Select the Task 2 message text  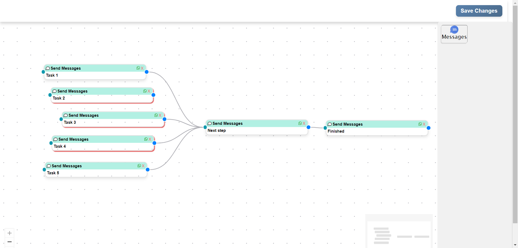point(59,98)
